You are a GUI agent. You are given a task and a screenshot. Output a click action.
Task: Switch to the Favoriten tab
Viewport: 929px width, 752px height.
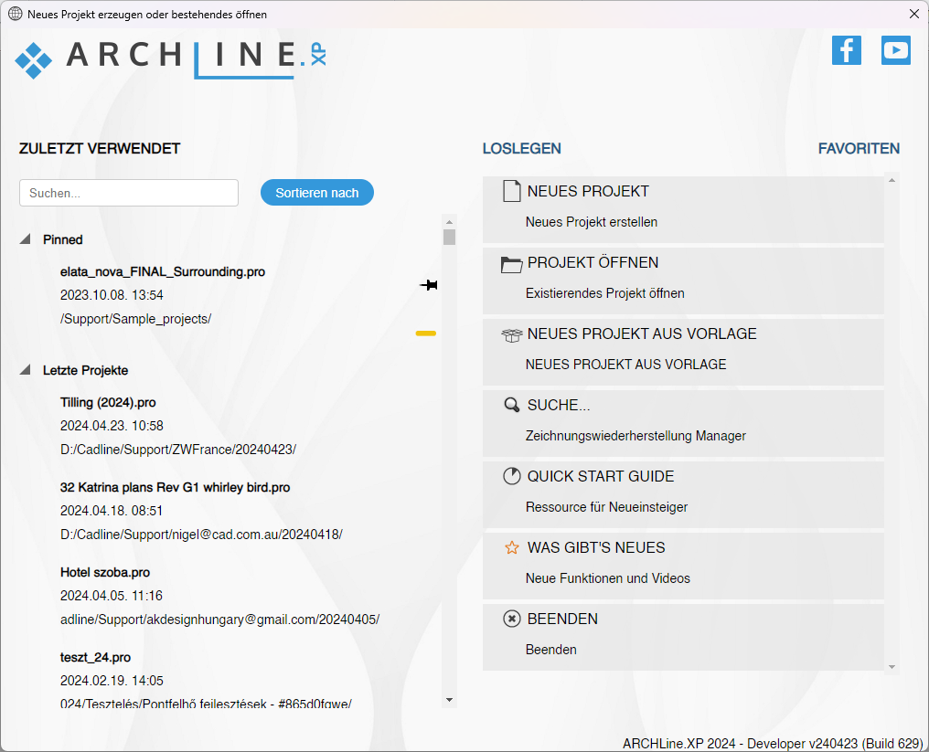point(859,149)
